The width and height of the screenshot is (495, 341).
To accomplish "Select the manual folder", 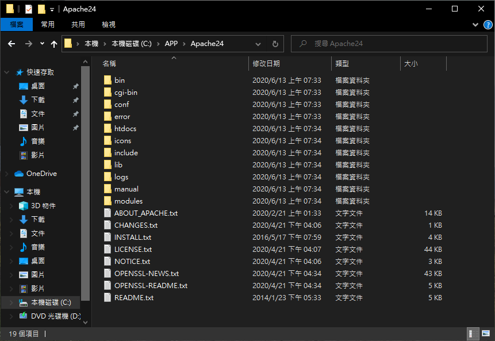I will click(x=126, y=189).
